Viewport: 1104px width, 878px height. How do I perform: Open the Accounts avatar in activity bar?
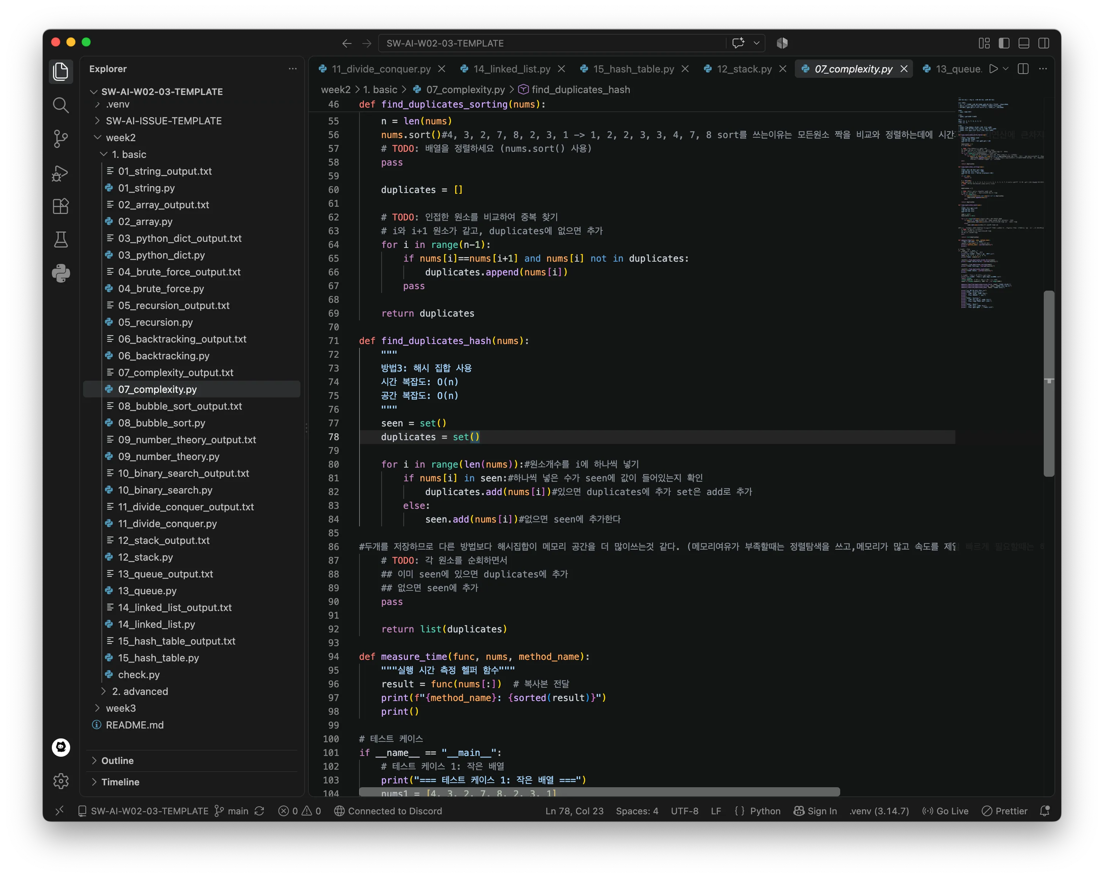click(61, 748)
